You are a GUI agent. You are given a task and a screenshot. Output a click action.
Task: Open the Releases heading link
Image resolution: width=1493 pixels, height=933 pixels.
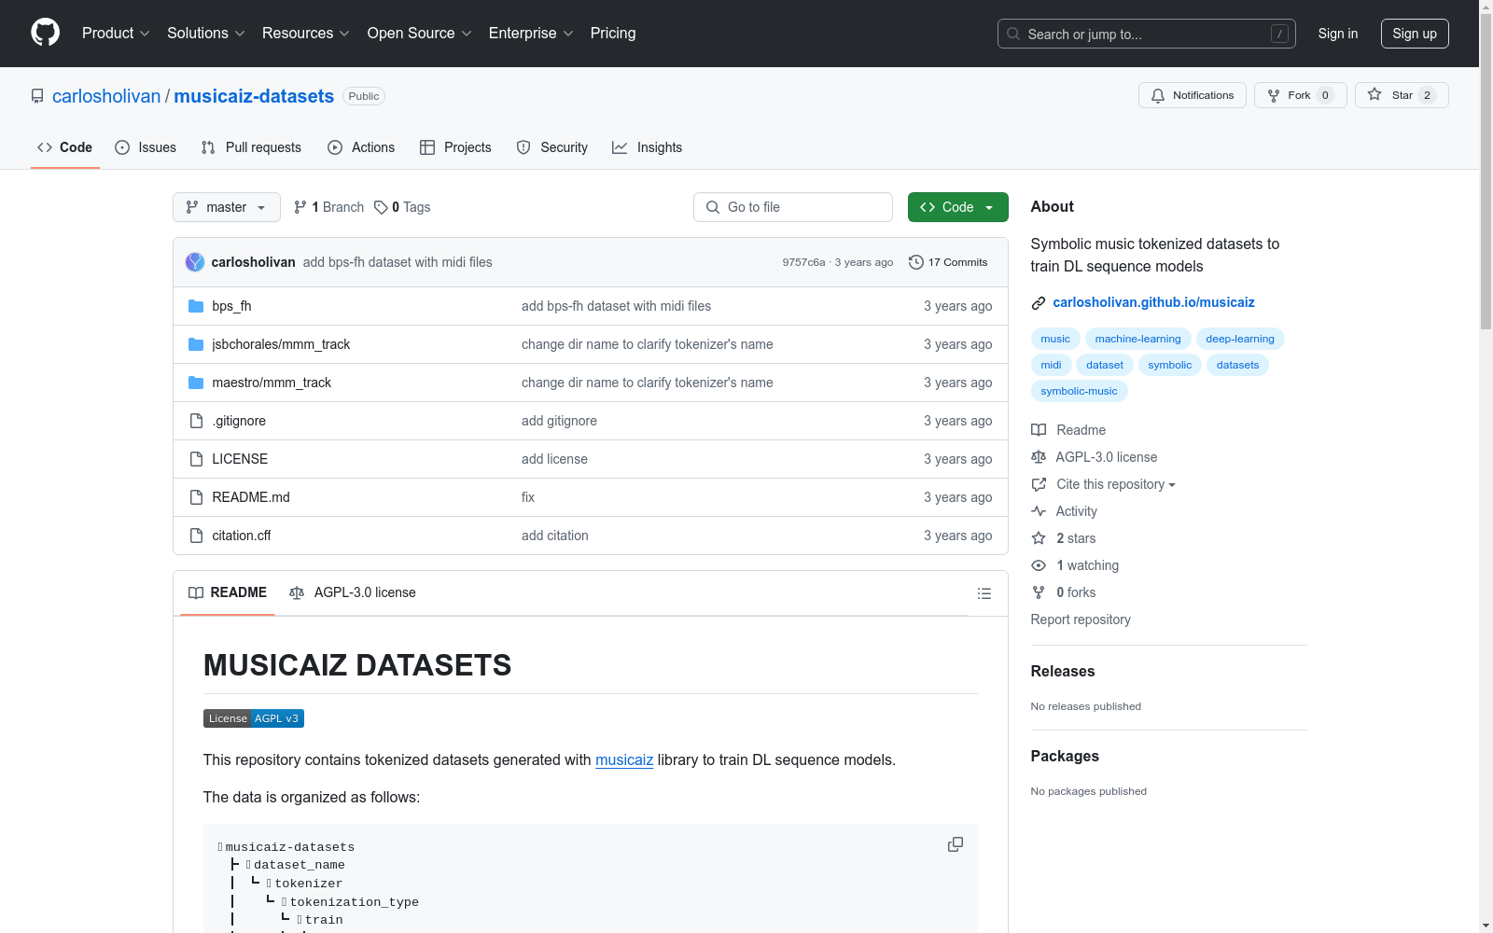click(x=1063, y=671)
